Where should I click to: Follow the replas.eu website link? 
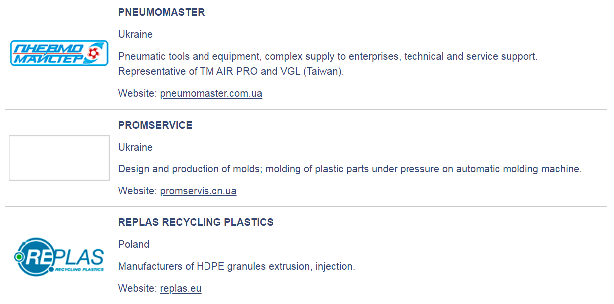pos(181,288)
